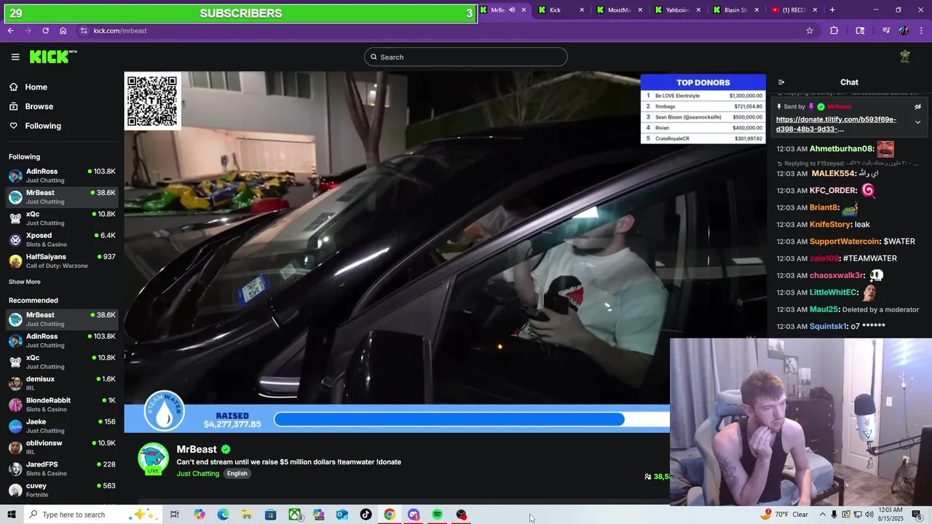Open the volume control in system tray
The height and width of the screenshot is (524, 932).
(869, 515)
